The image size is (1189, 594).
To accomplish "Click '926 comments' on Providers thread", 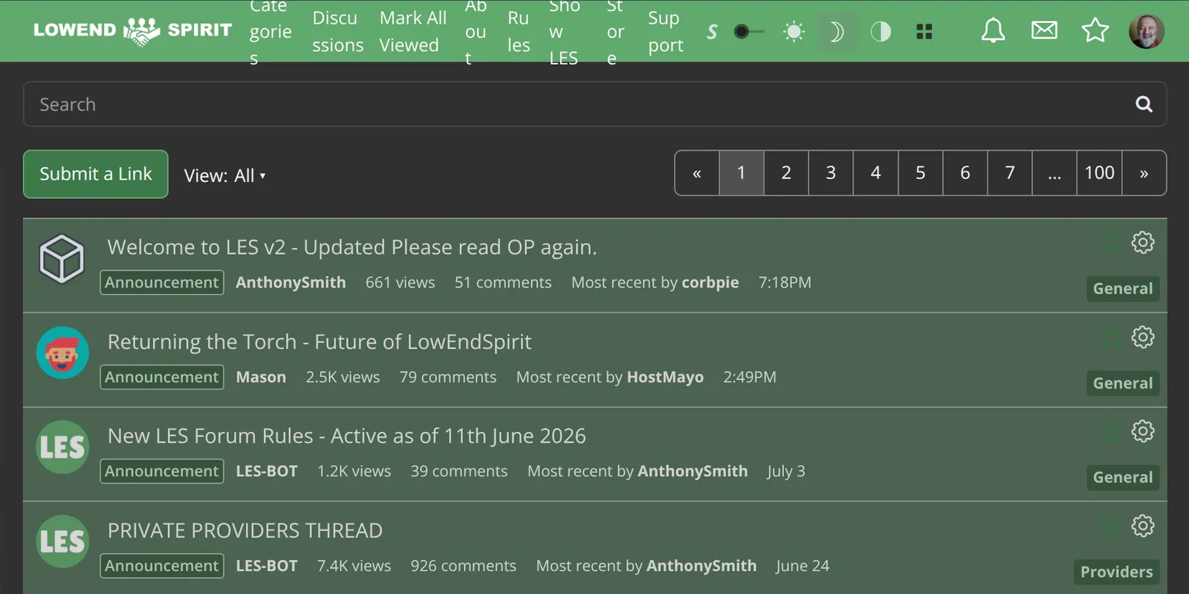I will [463, 566].
